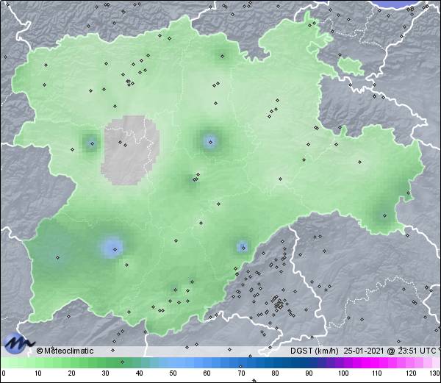Click the 23:51 UTC time text

point(416,351)
